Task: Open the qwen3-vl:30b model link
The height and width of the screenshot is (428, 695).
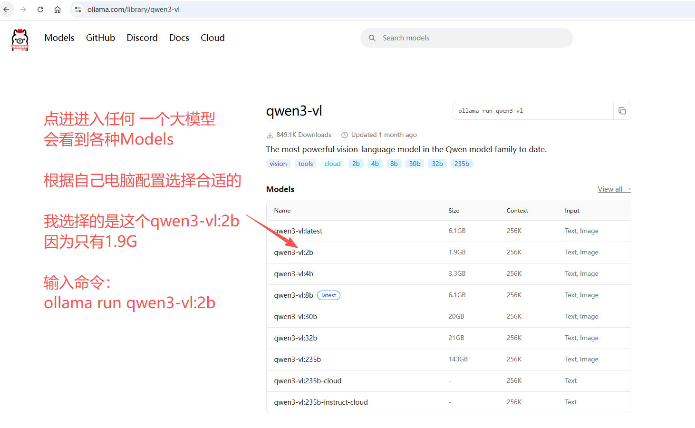Action: 296,317
